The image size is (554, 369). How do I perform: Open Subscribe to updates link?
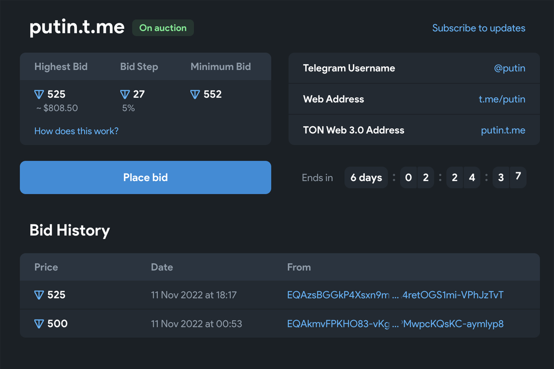479,28
